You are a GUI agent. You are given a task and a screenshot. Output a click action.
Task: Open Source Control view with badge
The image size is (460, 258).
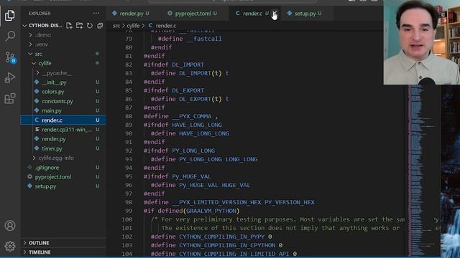point(10,57)
